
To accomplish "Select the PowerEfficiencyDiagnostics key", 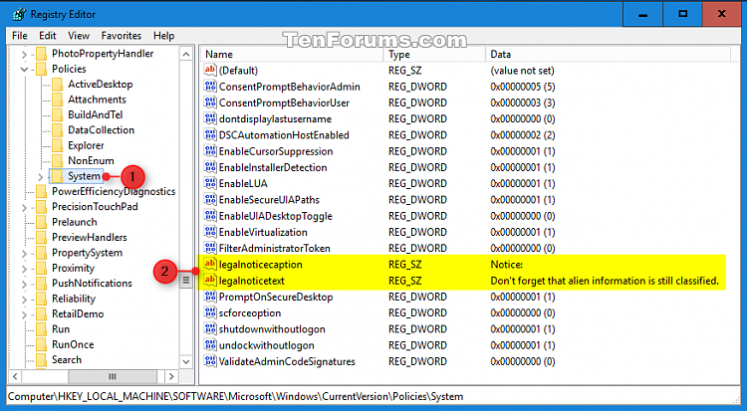I will tap(114, 191).
